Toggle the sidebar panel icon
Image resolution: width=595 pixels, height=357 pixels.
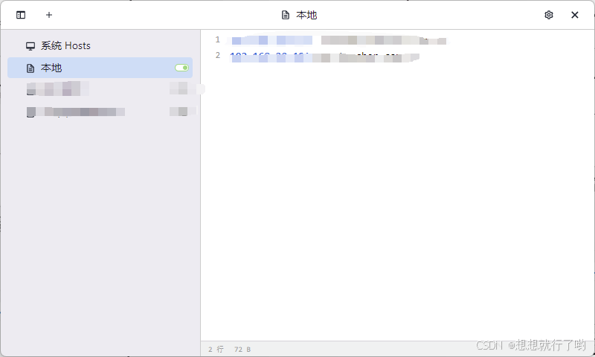(x=21, y=15)
